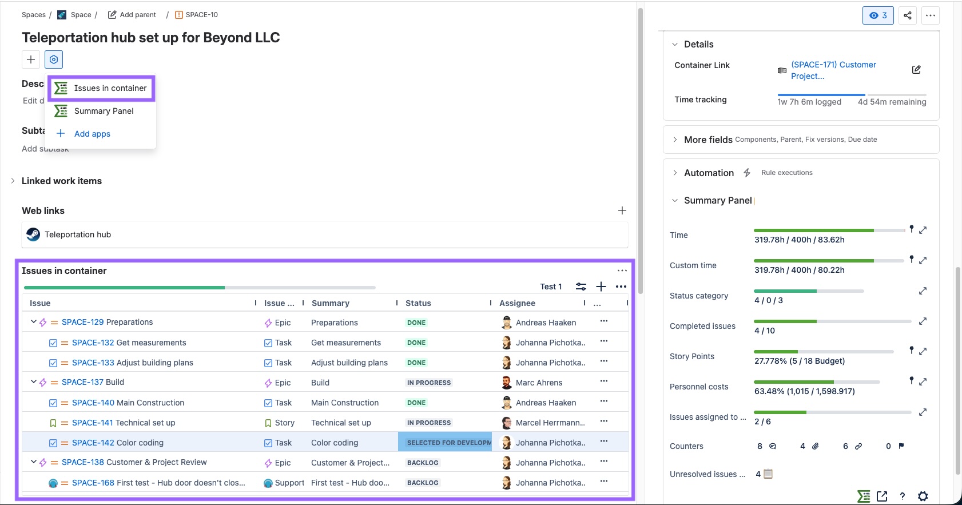Click the unresolved issues clipboard icon

pos(768,474)
